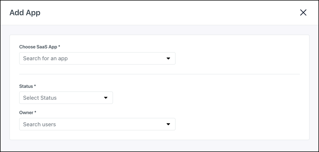Click the chevron beside 'Search users'
Image resolution: width=319 pixels, height=152 pixels.
[169, 124]
